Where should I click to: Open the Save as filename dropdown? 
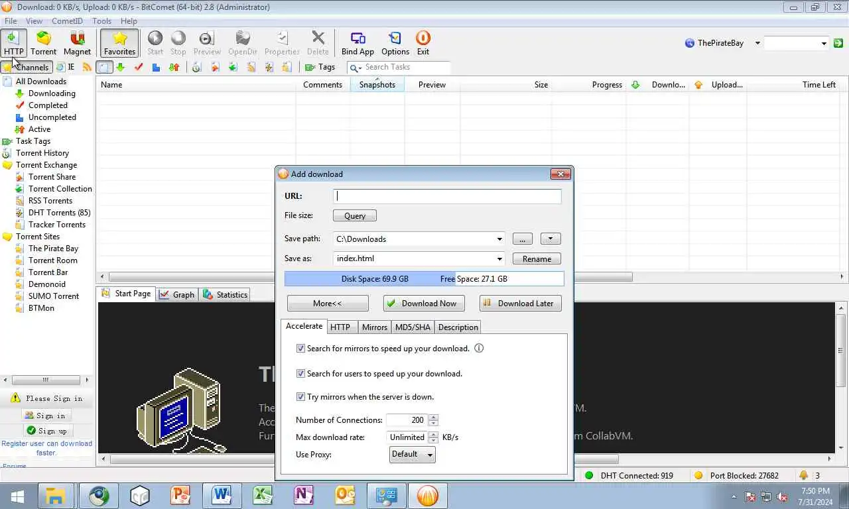click(499, 259)
